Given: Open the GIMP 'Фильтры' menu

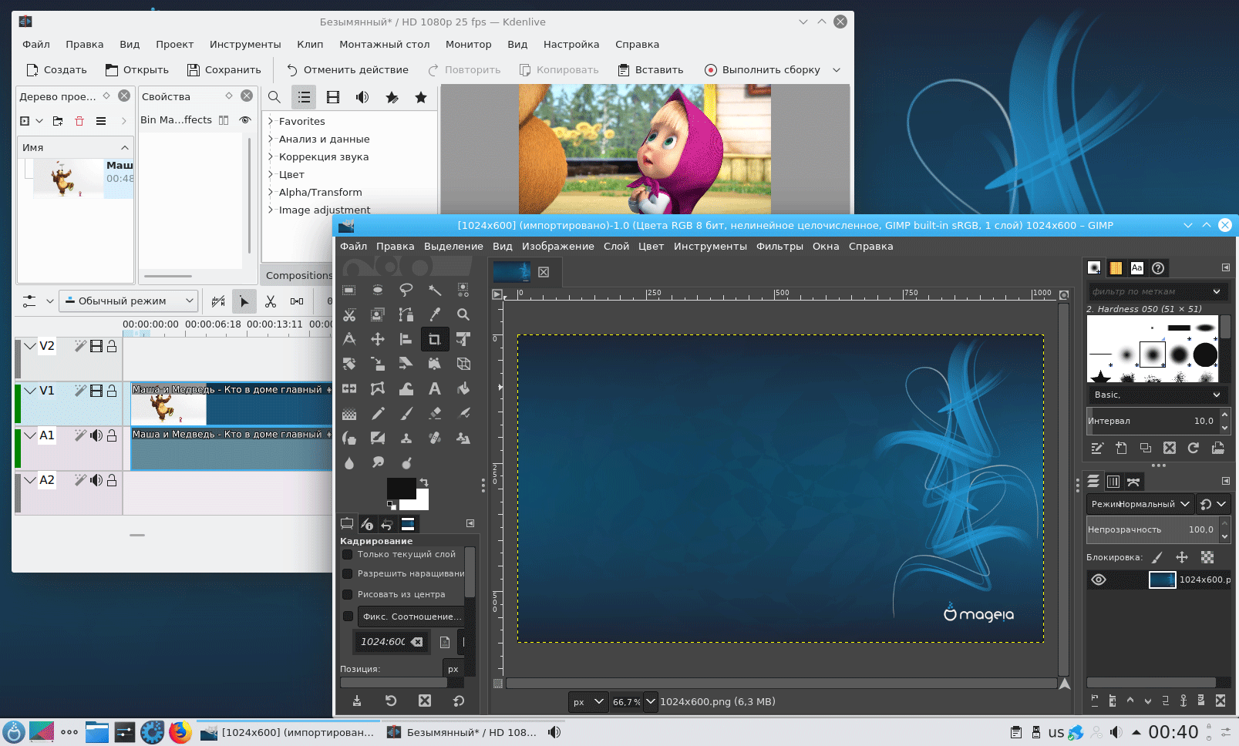Looking at the screenshot, I should coord(779,247).
